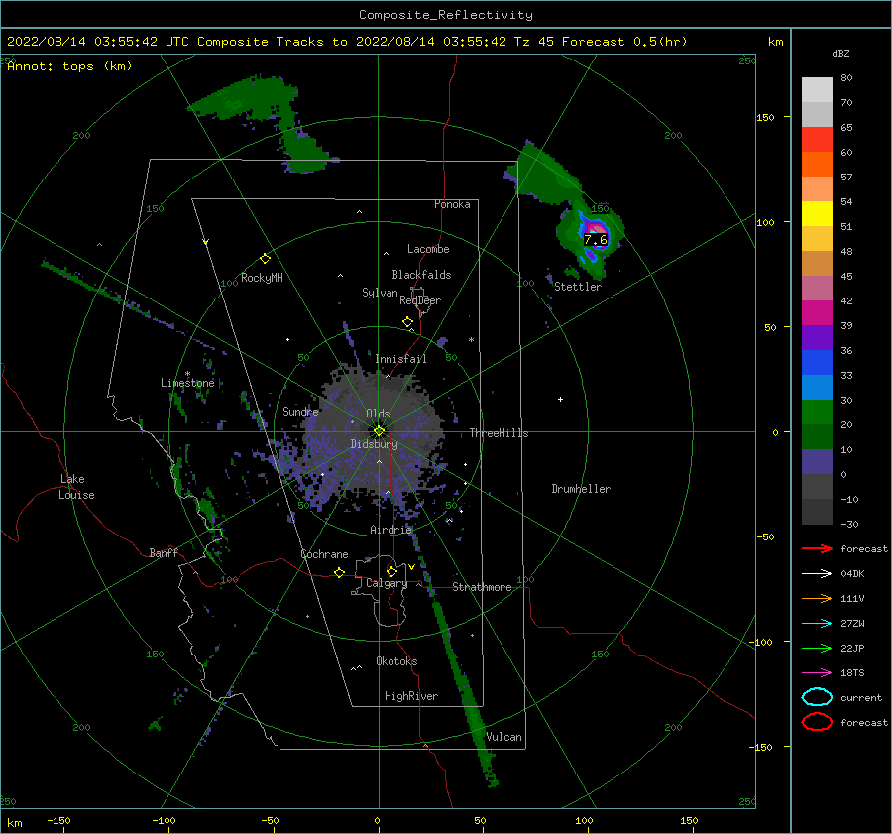Image resolution: width=892 pixels, height=834 pixels.
Task: Click the HighRiver town label
Action: [x=411, y=696]
